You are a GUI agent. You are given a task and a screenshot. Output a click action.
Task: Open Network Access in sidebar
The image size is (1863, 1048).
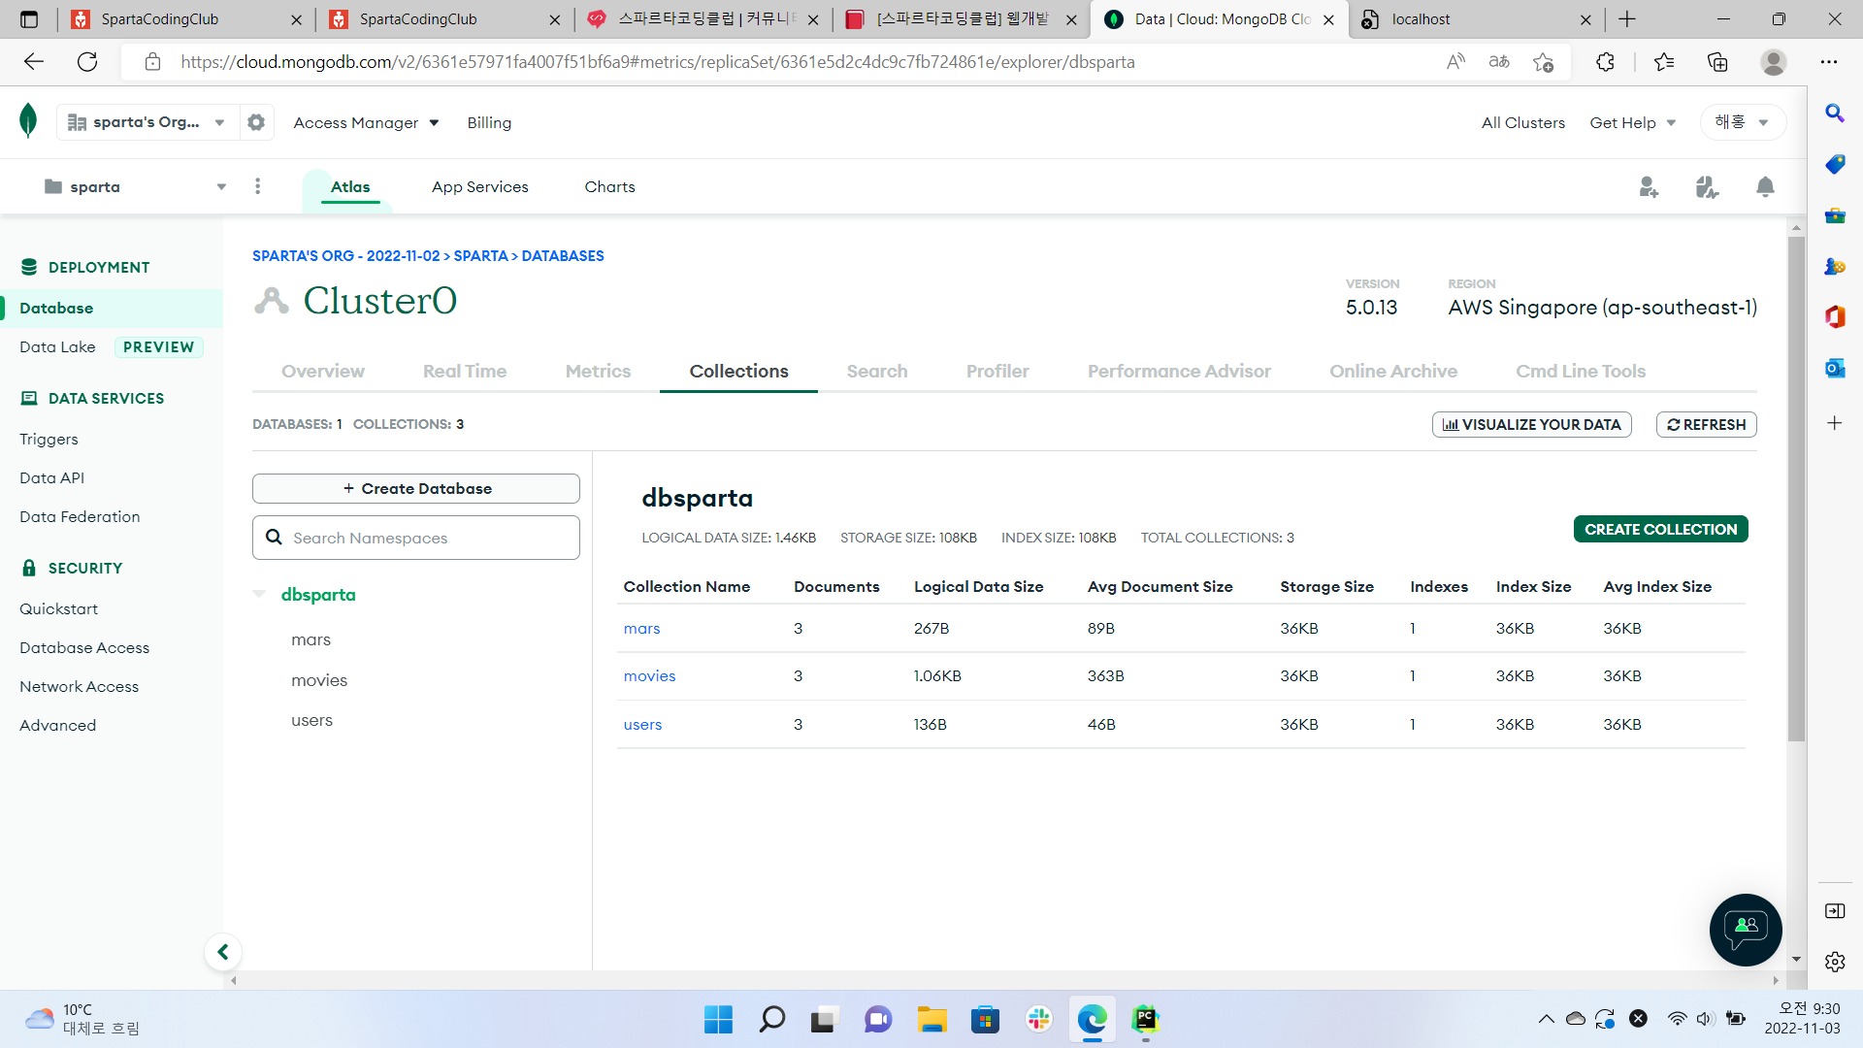(x=79, y=687)
